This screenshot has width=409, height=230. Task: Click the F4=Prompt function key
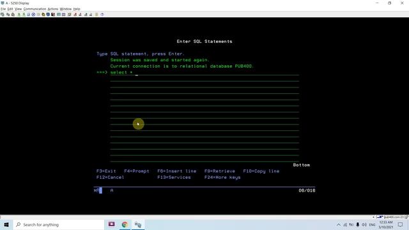tap(137, 171)
